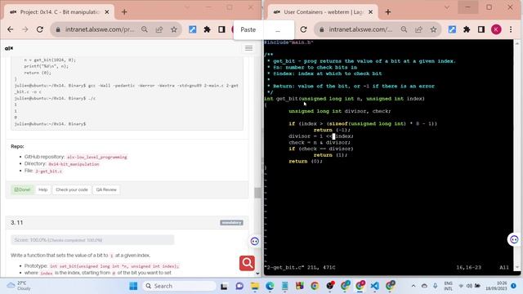Click the 2-get_bit.c file name

(x=49, y=171)
